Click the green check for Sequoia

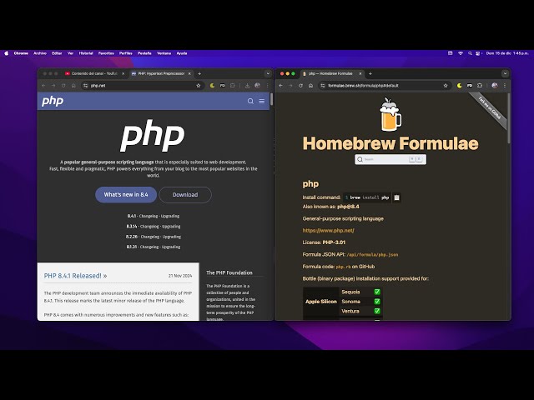377,292
